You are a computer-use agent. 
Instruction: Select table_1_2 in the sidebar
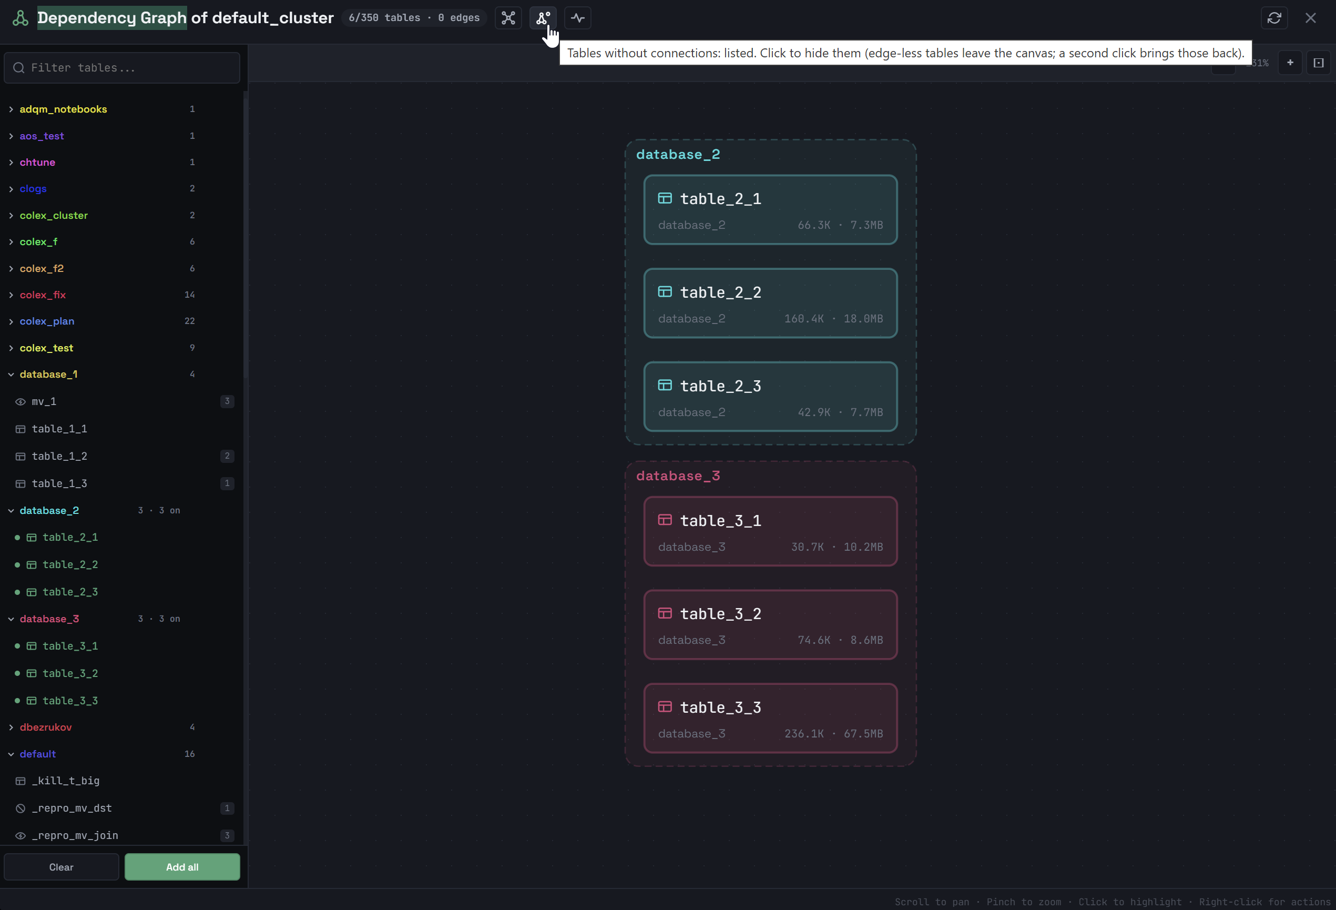pos(123,456)
